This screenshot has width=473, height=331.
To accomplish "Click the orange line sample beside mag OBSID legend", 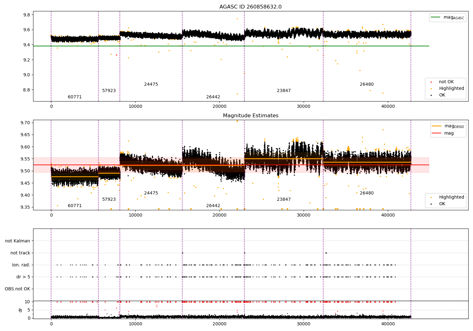I will [x=436, y=126].
